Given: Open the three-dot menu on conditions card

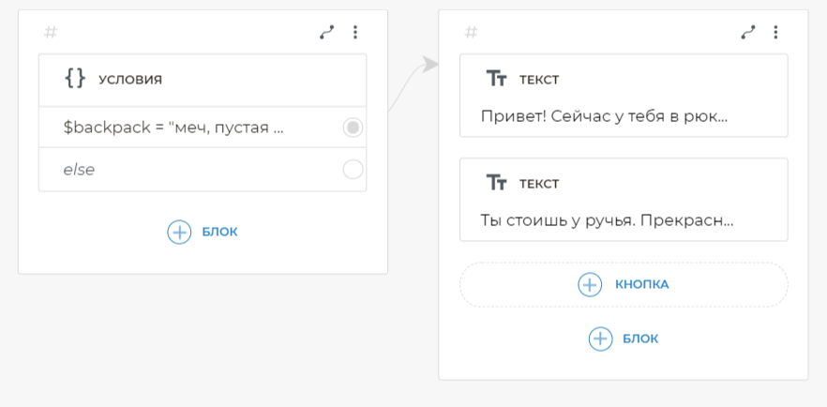Looking at the screenshot, I should coord(355,32).
